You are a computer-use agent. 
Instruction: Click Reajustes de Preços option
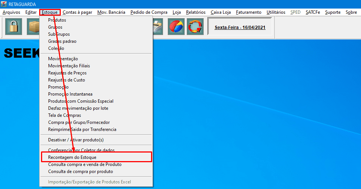(67, 73)
